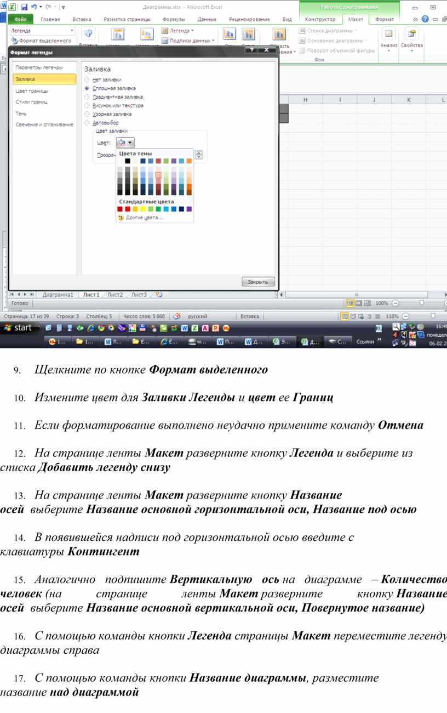Click the Excel zoom slider handle
Screen dimensions: 447x713
point(421,303)
